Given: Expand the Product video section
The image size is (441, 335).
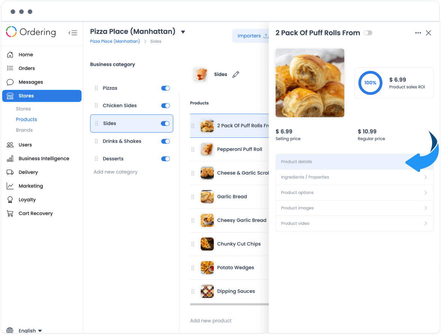Looking at the screenshot, I should [x=354, y=223].
